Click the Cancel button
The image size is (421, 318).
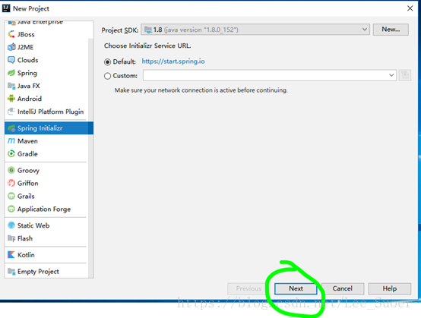click(343, 288)
